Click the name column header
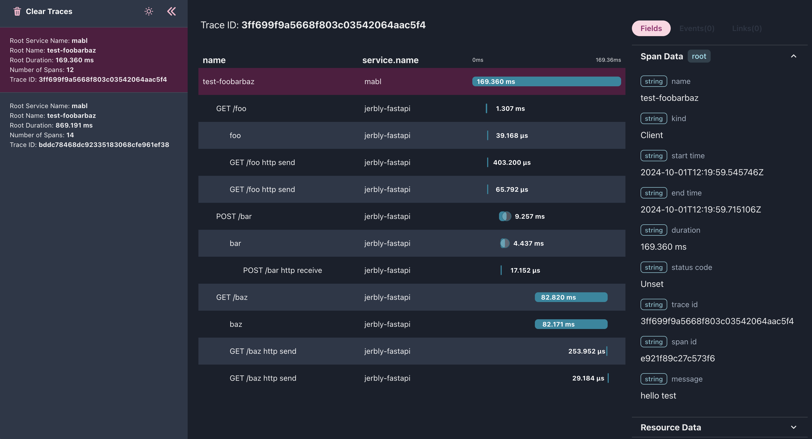812x439 pixels. (214, 60)
